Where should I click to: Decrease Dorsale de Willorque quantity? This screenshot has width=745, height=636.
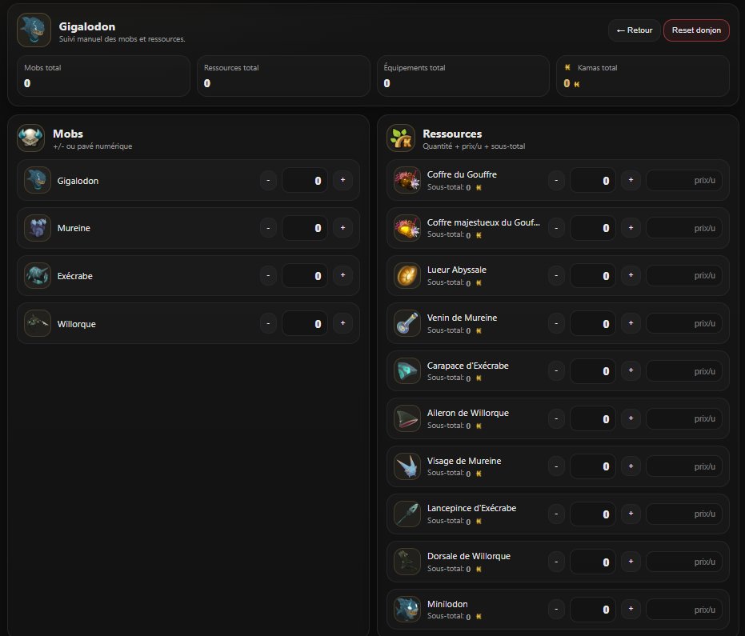(556, 562)
